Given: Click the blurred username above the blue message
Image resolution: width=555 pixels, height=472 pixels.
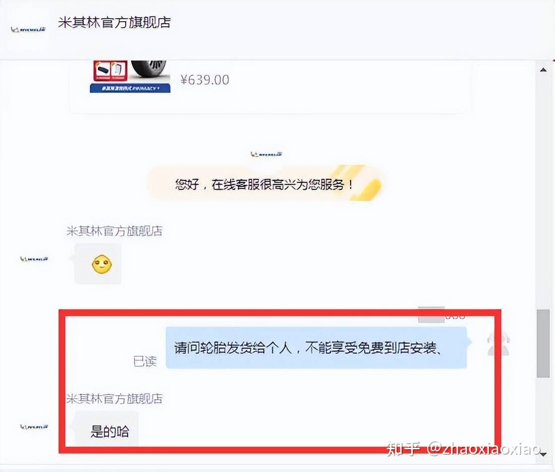Looking at the screenshot, I should (x=441, y=314).
